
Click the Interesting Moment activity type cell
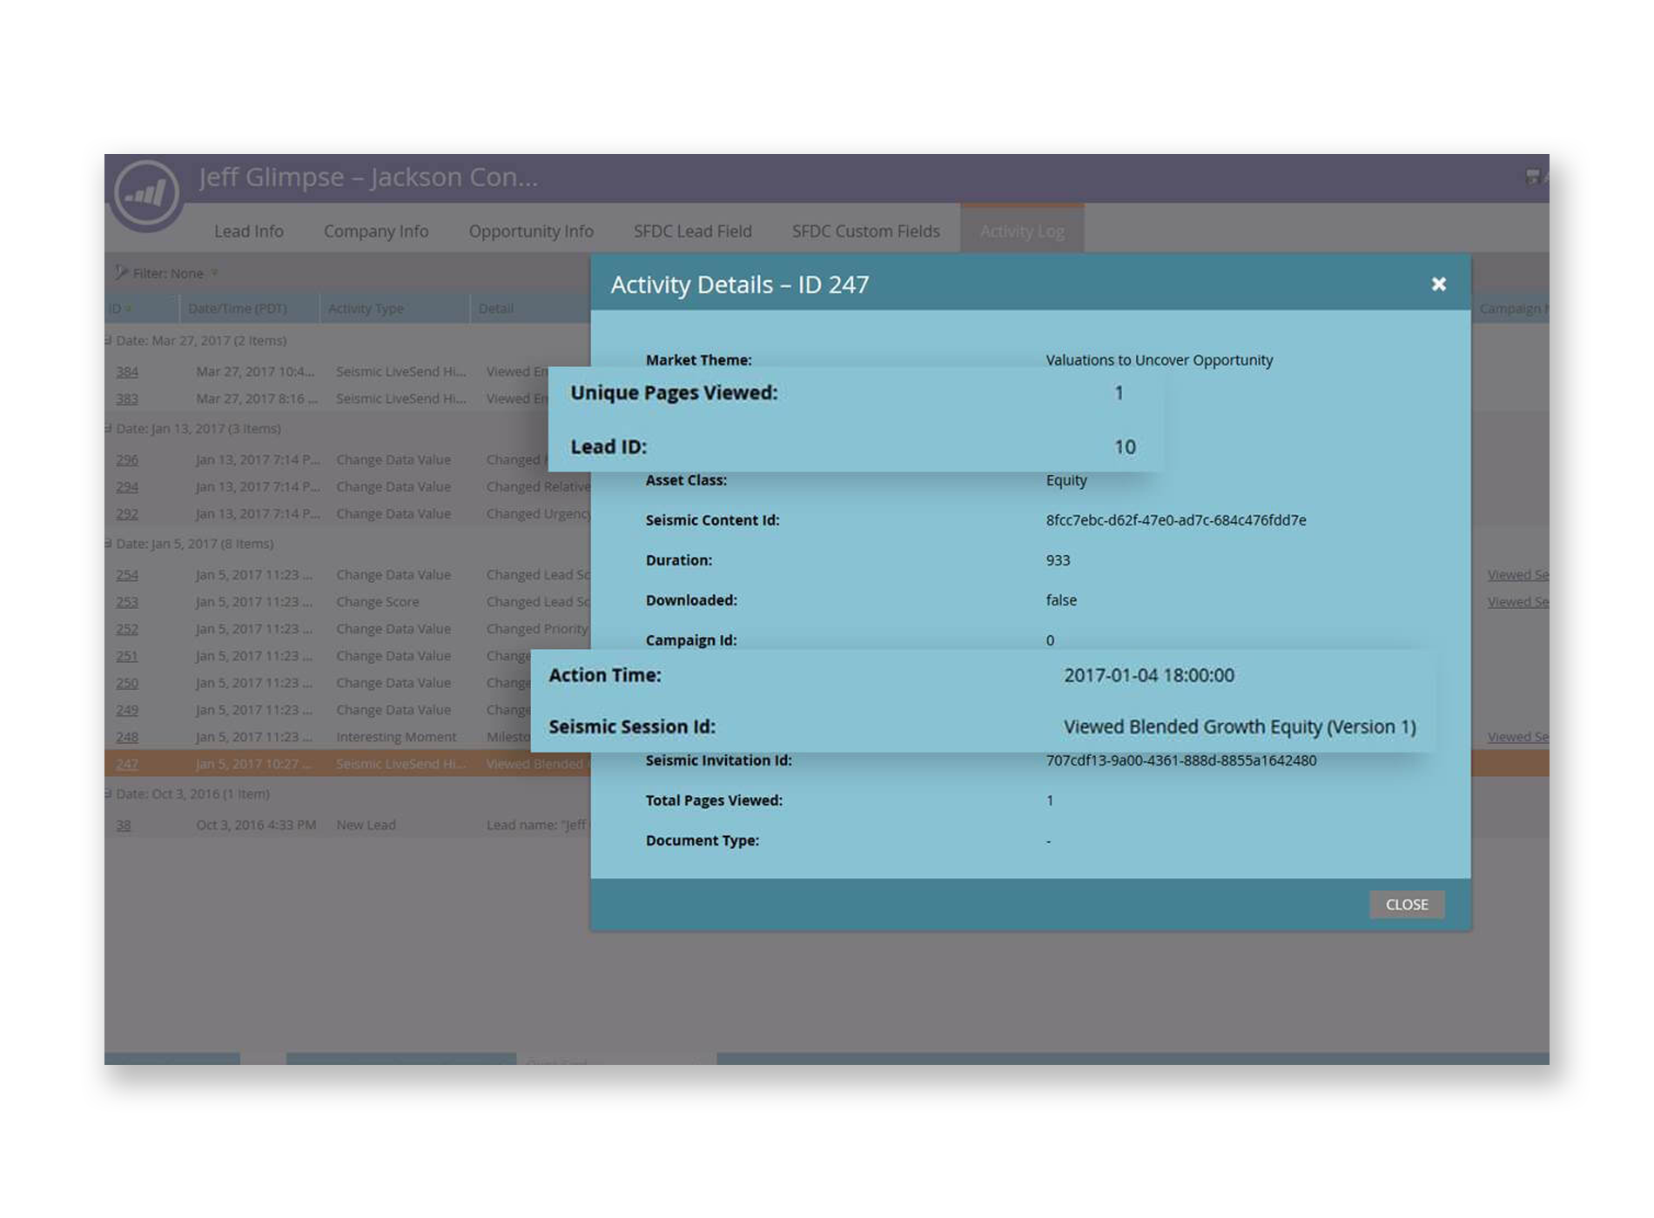pos(396,737)
